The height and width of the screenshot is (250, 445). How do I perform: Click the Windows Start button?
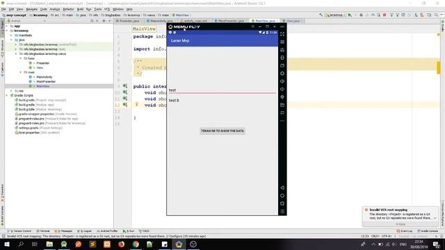coord(6,244)
